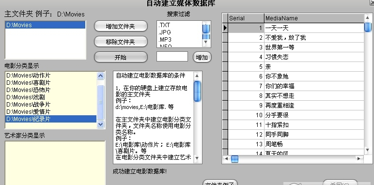This screenshot has width=374, height=185.
Task: Select media row 不爱我，放了我
Action: 314,38
